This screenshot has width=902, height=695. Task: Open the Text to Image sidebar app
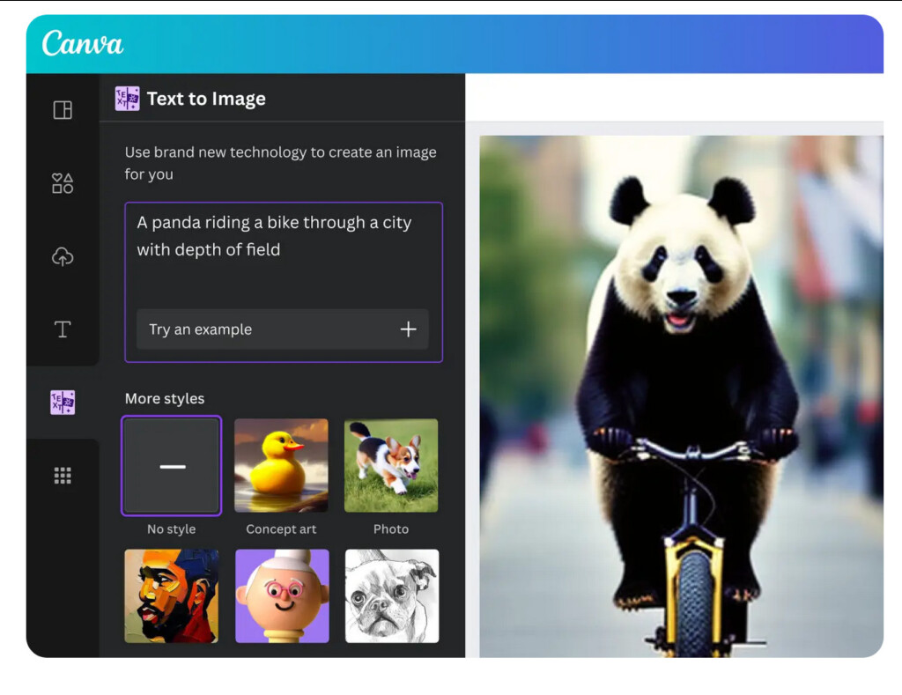[x=63, y=403]
